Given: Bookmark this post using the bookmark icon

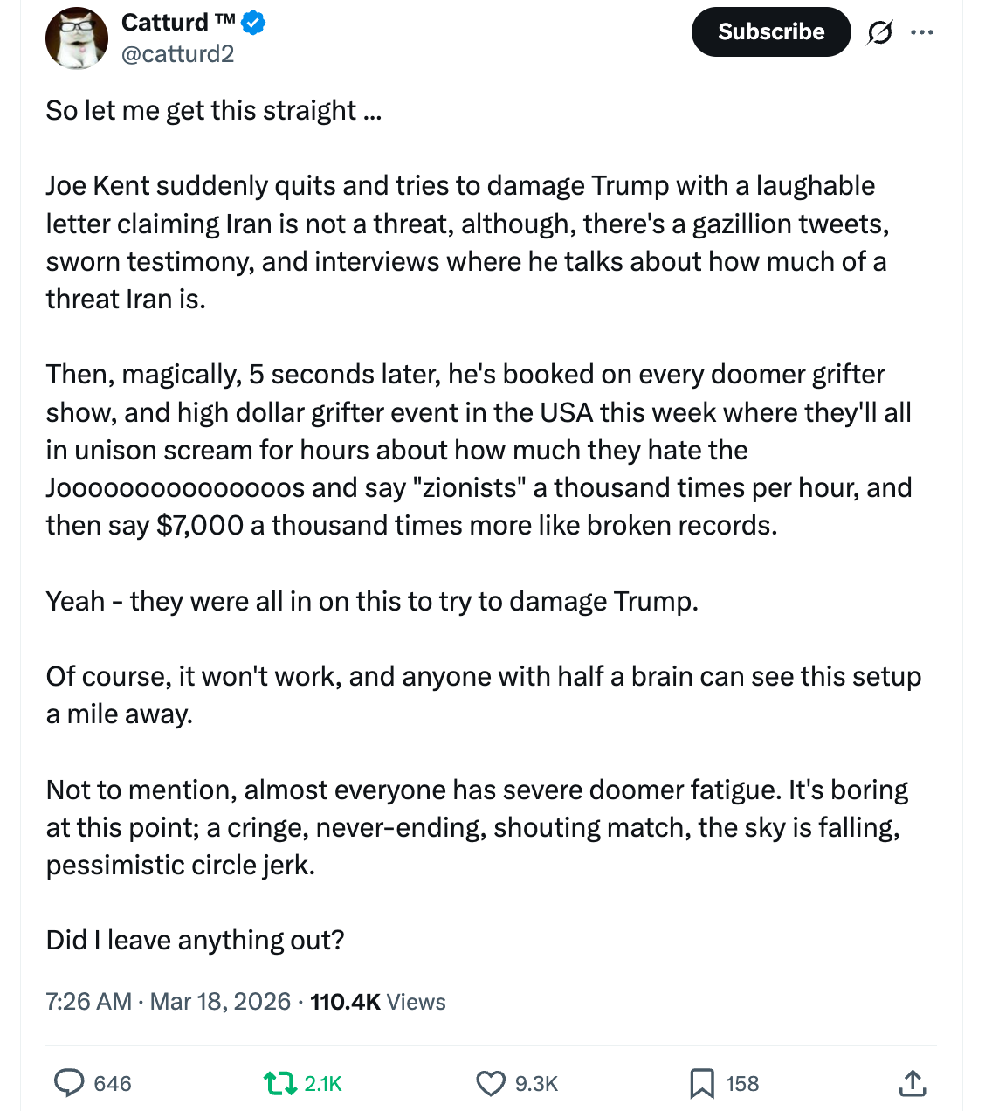Looking at the screenshot, I should (701, 1083).
